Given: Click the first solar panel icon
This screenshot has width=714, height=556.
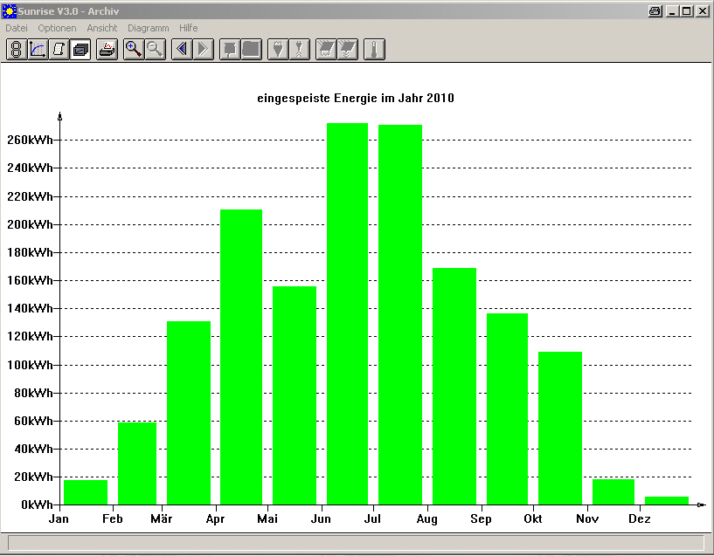Looking at the screenshot, I should click(326, 49).
